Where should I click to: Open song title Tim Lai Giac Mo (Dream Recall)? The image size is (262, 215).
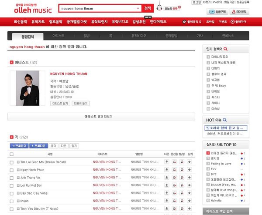[x=43, y=162]
